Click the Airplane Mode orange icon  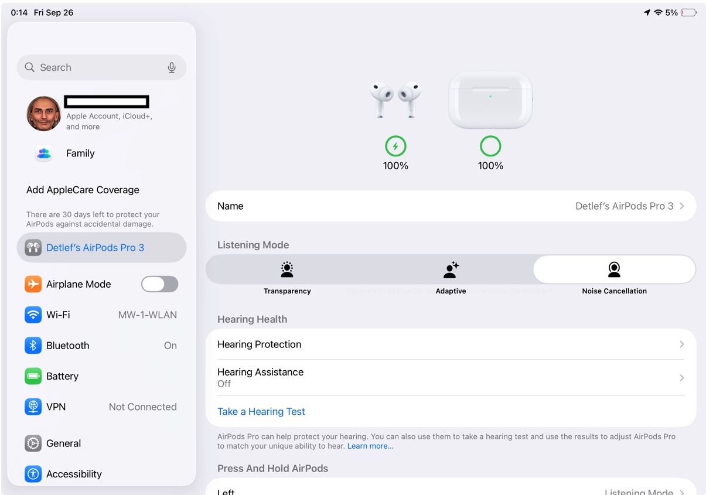click(33, 284)
